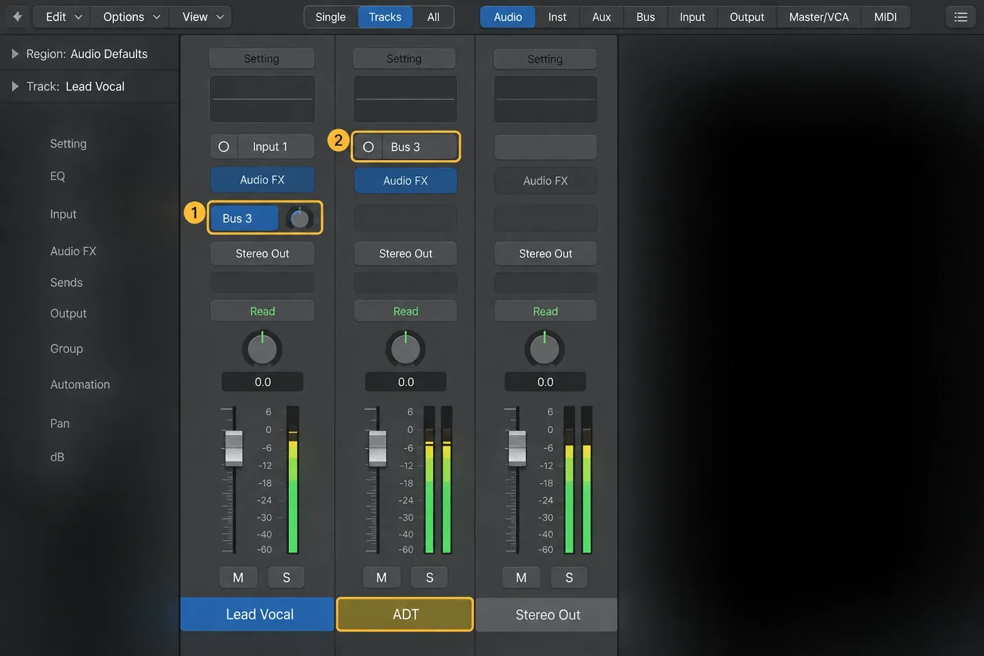Solo the Lead Vocal channel
The height and width of the screenshot is (656, 984).
pyautogui.click(x=286, y=577)
